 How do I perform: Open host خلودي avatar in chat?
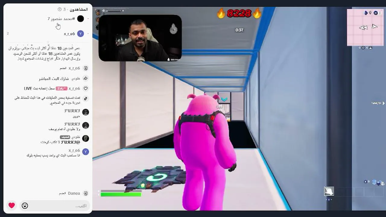[86, 138]
